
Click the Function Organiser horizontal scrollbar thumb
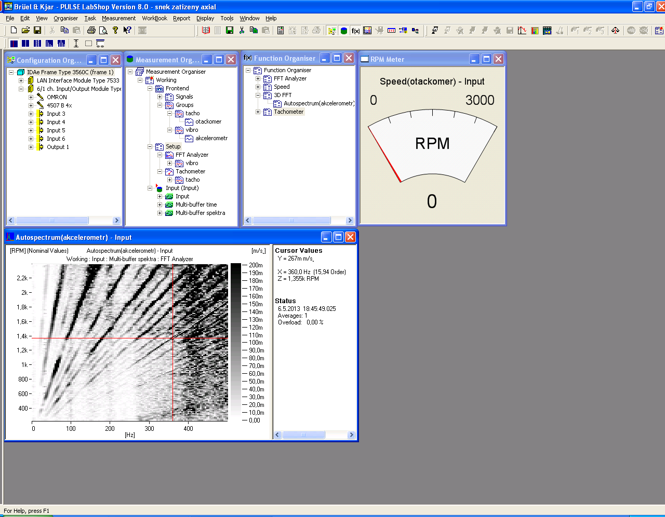point(291,221)
